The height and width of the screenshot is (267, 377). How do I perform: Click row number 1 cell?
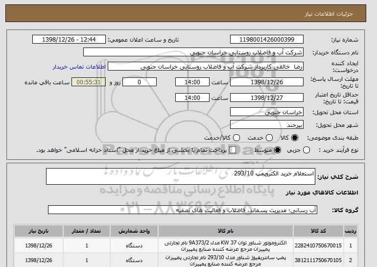[x=351, y=245]
